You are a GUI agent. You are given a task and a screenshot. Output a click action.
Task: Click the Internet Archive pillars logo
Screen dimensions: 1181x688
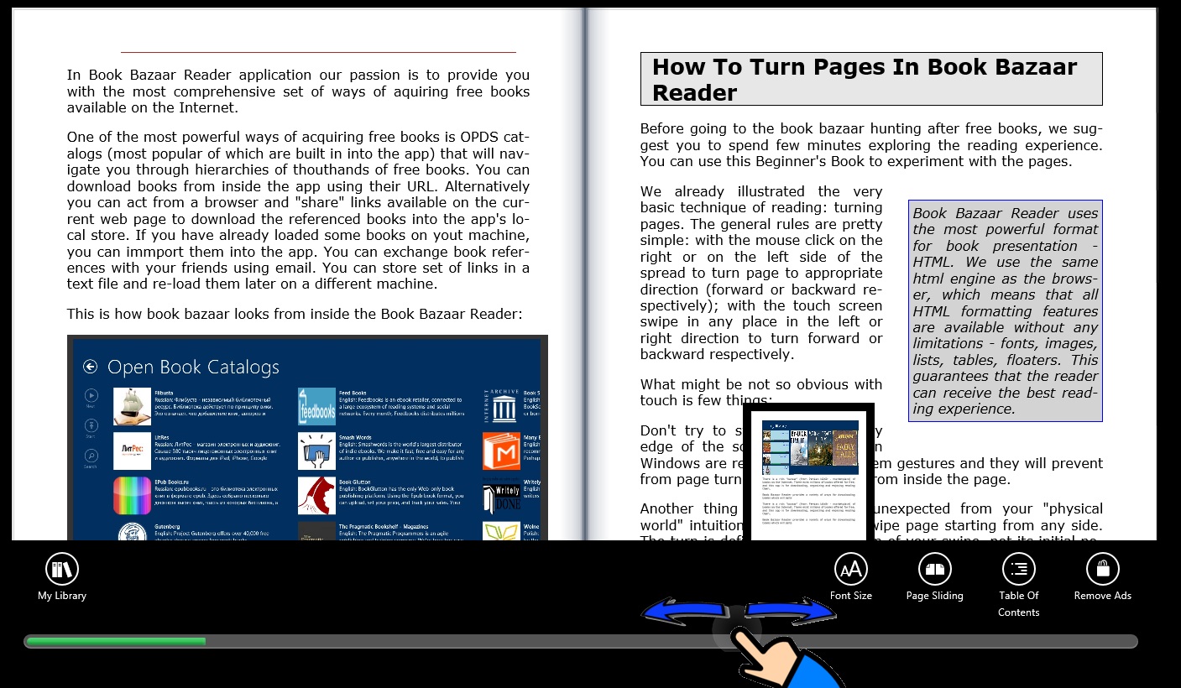pos(502,406)
